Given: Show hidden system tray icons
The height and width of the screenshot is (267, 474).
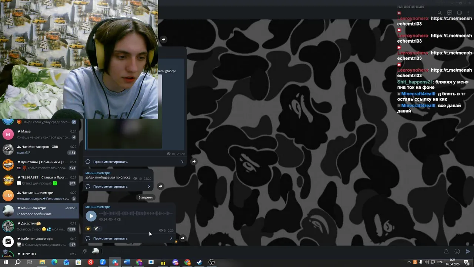Looking at the screenshot, I should pos(409,262).
